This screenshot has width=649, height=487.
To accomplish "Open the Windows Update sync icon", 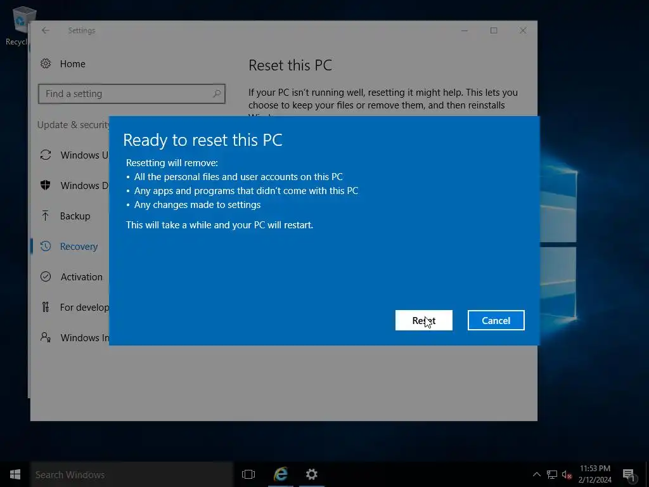I will point(46,155).
